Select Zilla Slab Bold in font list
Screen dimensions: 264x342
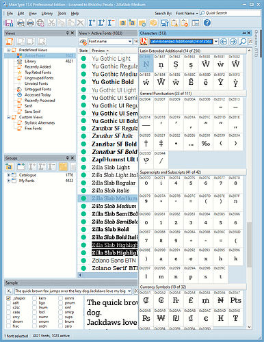[x=110, y=229]
